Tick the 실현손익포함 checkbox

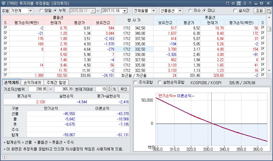click(x=160, y=82)
